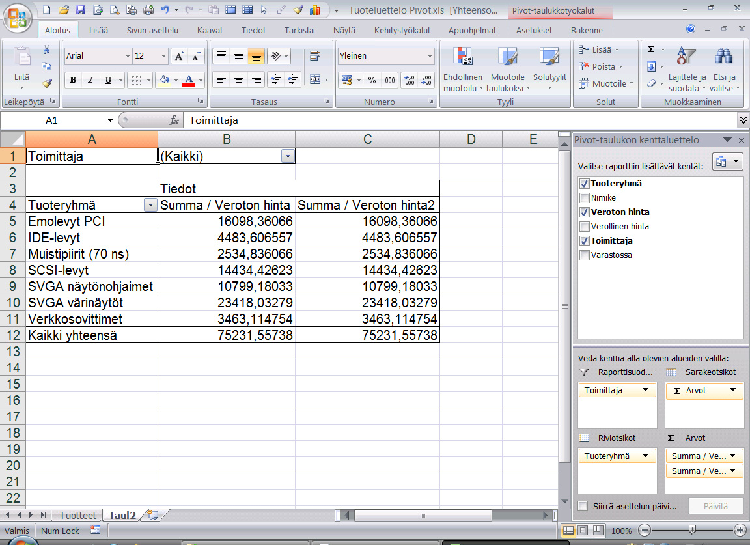Center text horizontally
Viewport: 750px width, 545px height.
pyautogui.click(x=239, y=79)
